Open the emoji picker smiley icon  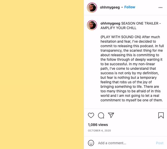(x=91, y=143)
